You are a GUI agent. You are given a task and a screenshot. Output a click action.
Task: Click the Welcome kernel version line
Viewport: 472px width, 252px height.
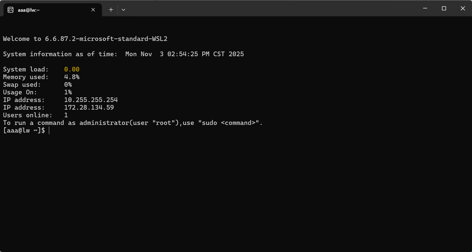pyautogui.click(x=85, y=39)
